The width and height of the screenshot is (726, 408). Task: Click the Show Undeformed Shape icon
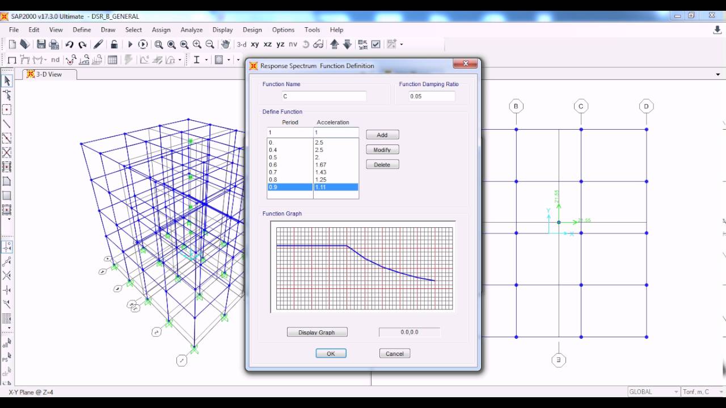11,60
